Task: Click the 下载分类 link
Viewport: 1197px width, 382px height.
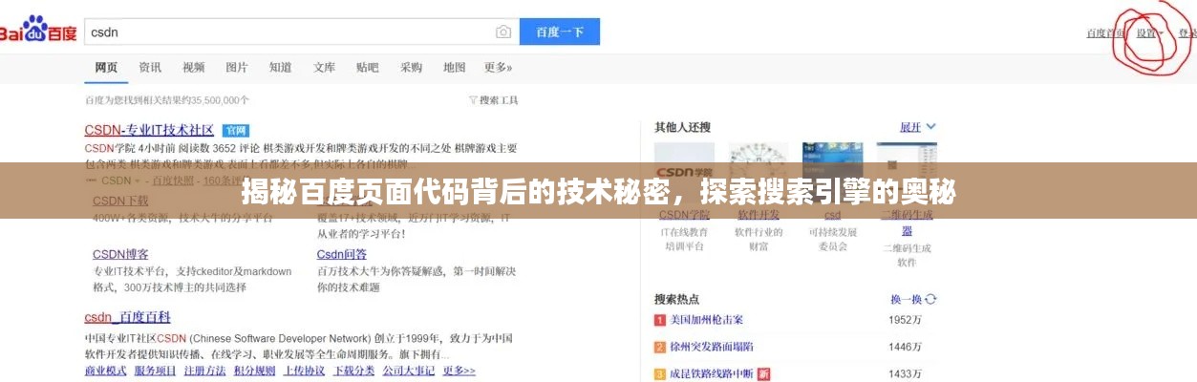Action: pos(353,371)
